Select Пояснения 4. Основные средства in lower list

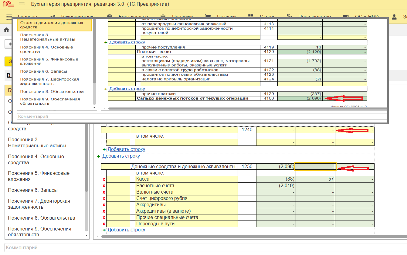click(36, 160)
